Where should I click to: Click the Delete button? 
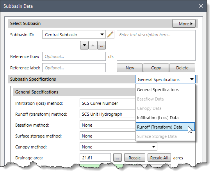tap(182, 68)
